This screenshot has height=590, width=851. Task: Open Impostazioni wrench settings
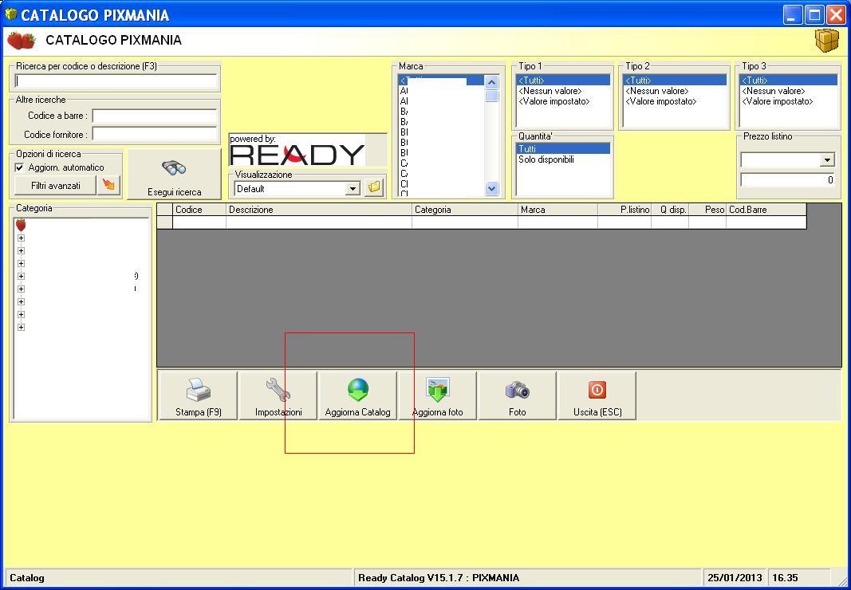tap(278, 395)
